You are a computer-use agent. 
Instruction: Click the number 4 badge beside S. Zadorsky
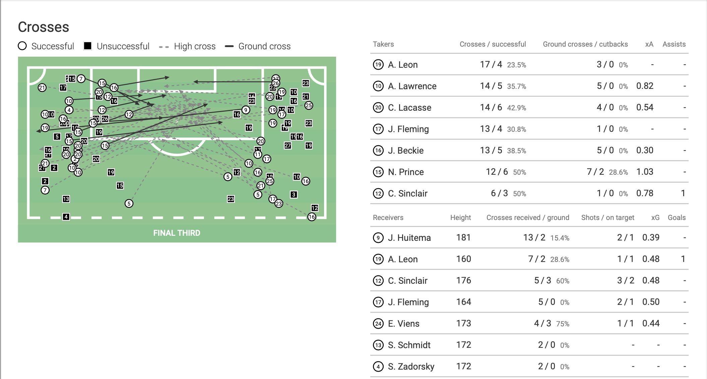378,367
